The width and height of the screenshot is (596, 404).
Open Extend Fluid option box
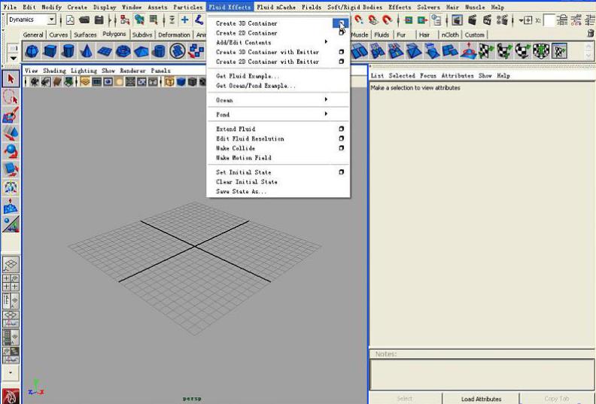(341, 129)
